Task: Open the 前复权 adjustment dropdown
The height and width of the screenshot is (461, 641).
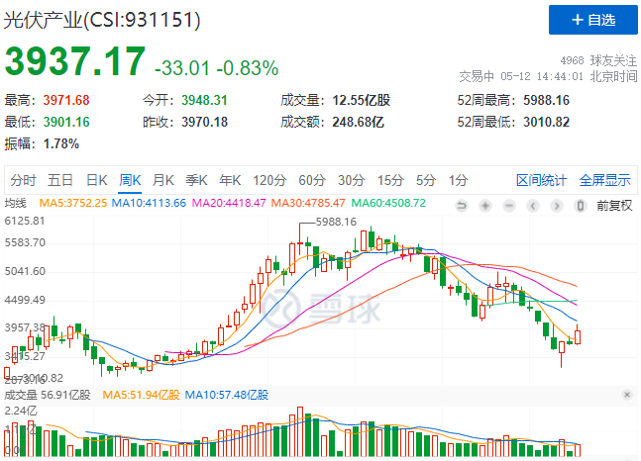Action: (614, 205)
